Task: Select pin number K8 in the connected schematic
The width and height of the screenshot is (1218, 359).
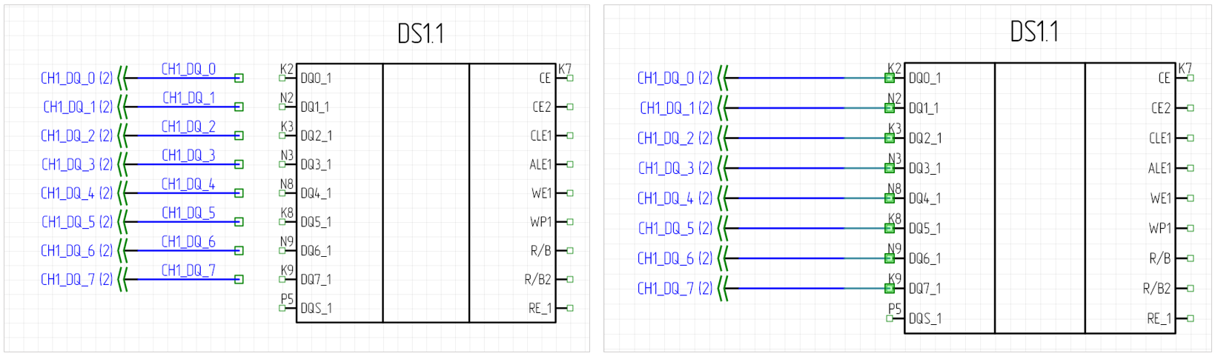Action: [x=895, y=219]
